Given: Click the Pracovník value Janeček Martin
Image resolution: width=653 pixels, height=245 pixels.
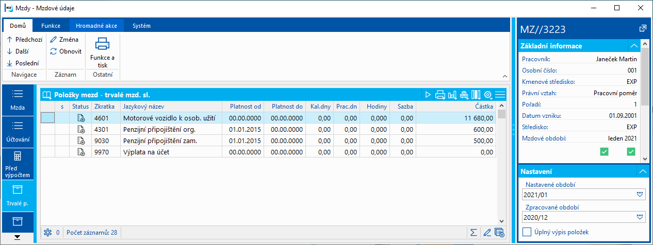Looking at the screenshot, I should click(x=616, y=59).
